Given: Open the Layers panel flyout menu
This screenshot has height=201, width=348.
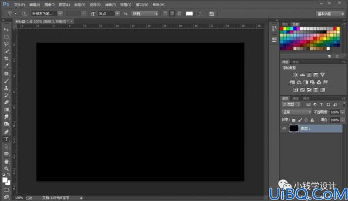Looking at the screenshot, I should click(x=344, y=98).
